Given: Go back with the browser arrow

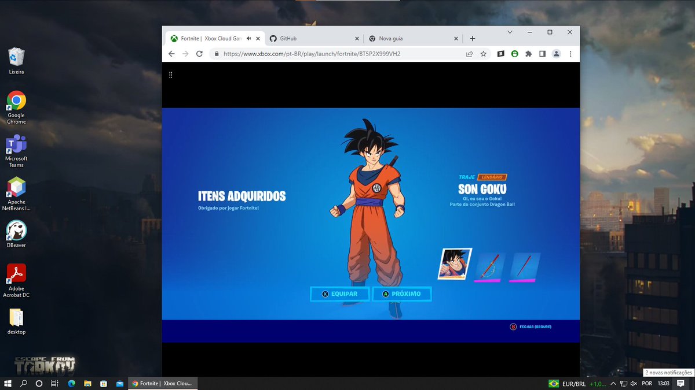Looking at the screenshot, I should 171,54.
